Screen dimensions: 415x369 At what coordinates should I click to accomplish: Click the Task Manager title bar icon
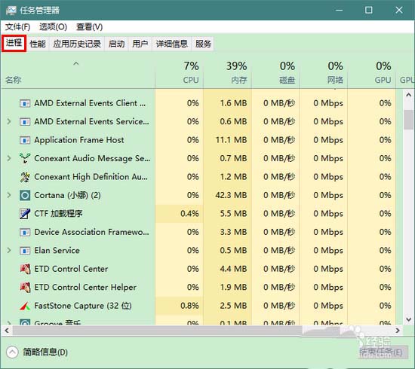11,10
